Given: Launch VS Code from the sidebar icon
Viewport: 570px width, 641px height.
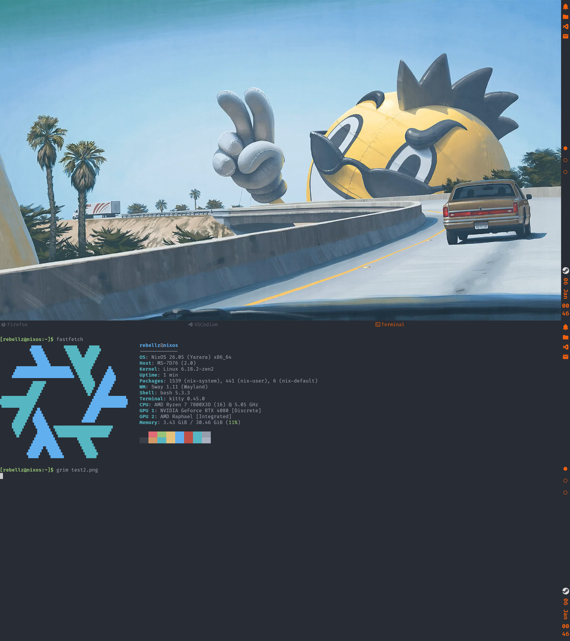Looking at the screenshot, I should (x=566, y=27).
